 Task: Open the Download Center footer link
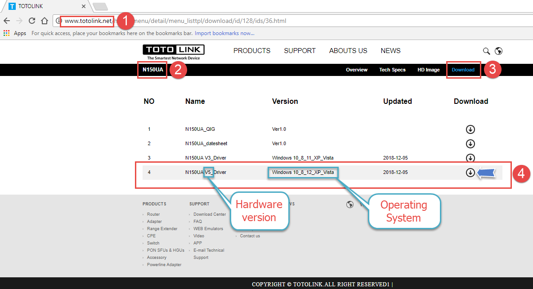tap(210, 214)
